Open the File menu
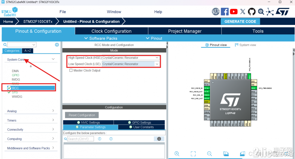The height and width of the screenshot is (159, 295). 63,12
